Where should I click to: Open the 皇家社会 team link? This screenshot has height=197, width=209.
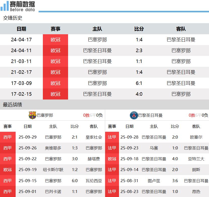pos(94,137)
